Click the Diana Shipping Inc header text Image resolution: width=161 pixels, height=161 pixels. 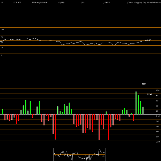tap(137, 3)
